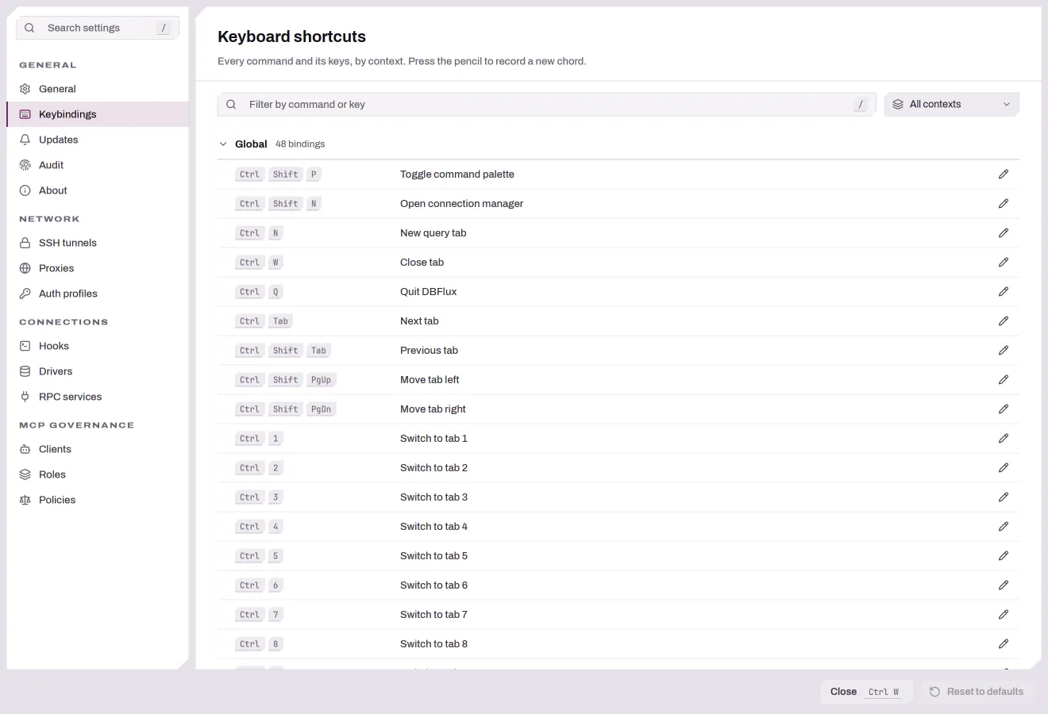This screenshot has height=714, width=1048.
Task: Edit the Switch to tab 4 chord
Action: click(x=1004, y=527)
